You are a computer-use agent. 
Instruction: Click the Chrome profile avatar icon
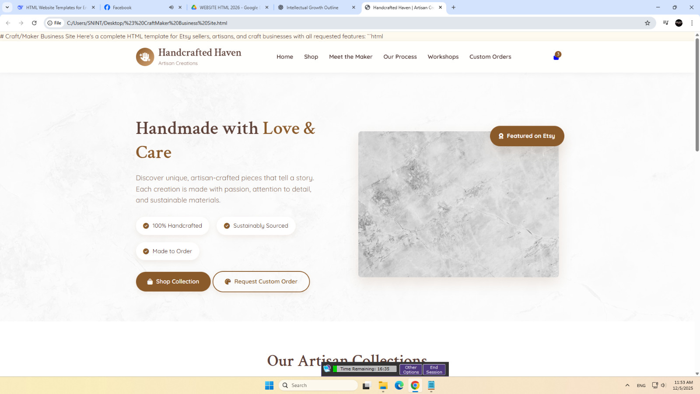(x=679, y=23)
